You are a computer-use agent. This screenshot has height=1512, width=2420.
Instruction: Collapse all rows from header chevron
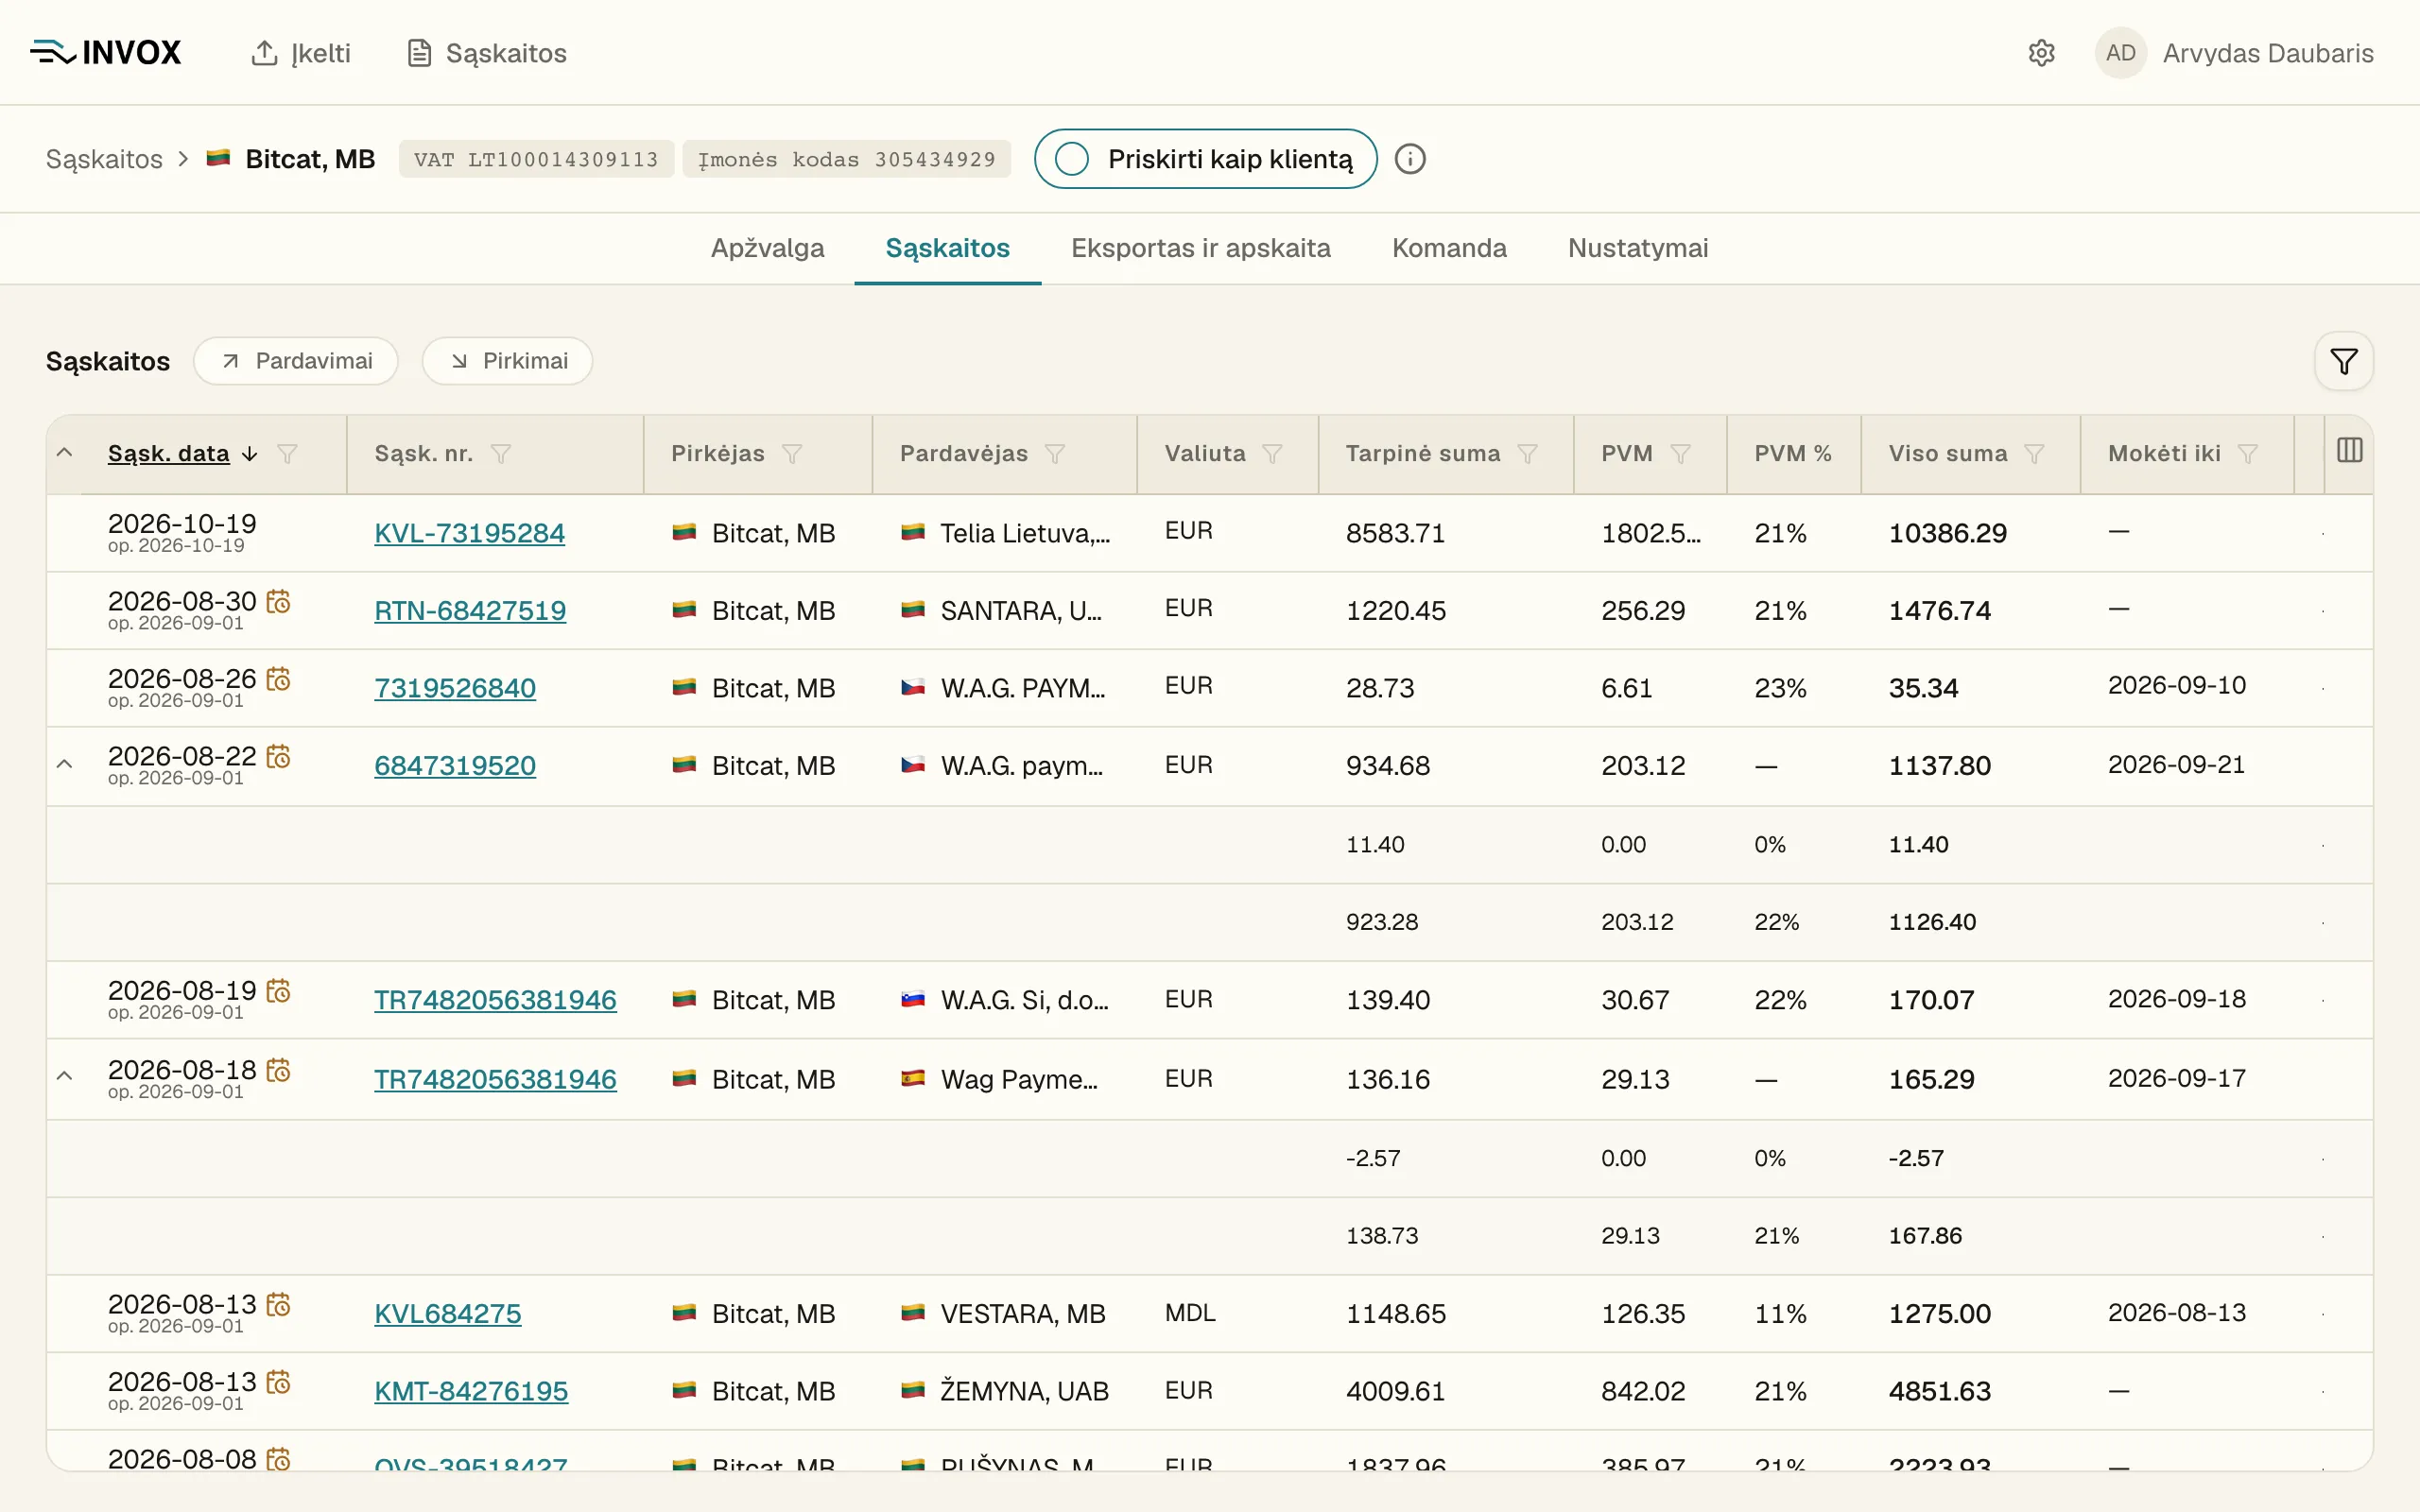(x=64, y=452)
